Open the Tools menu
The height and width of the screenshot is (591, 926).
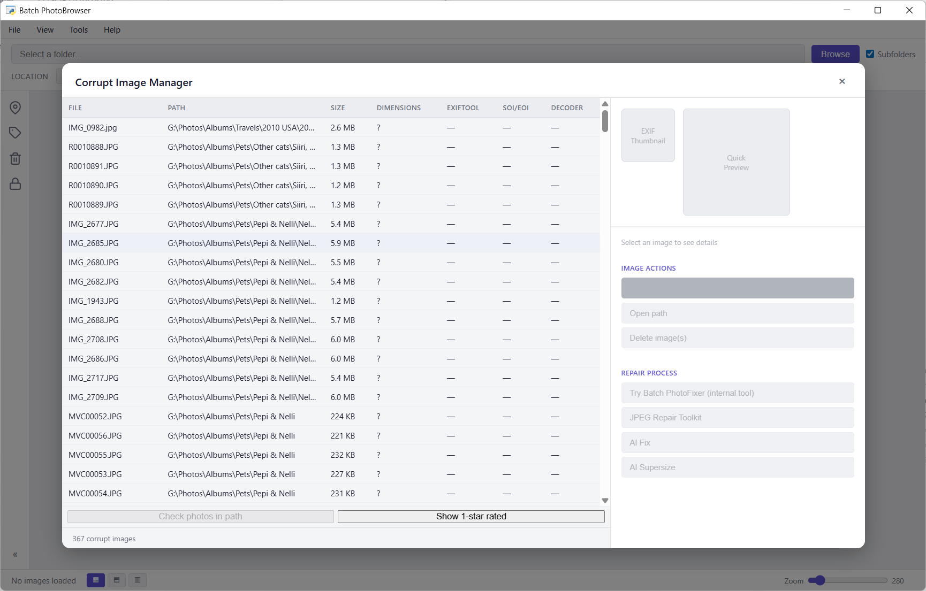78,30
